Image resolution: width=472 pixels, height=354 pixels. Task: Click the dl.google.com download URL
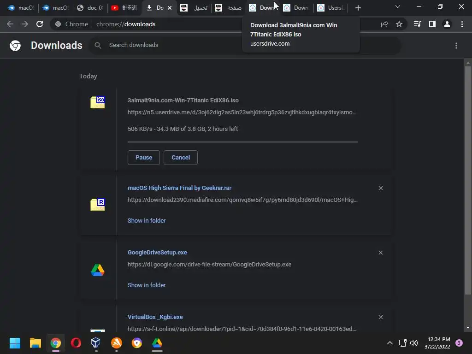click(x=209, y=264)
